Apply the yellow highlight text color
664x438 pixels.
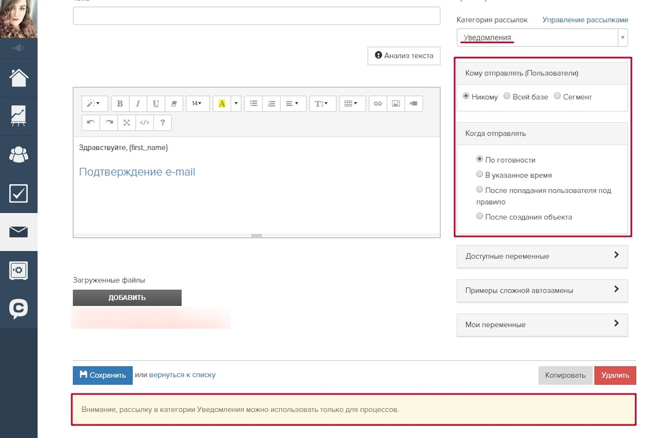[x=222, y=103]
